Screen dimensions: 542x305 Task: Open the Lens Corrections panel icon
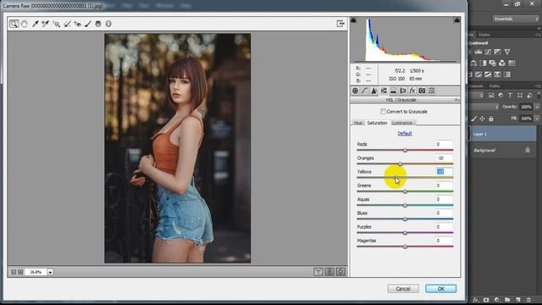point(403,91)
